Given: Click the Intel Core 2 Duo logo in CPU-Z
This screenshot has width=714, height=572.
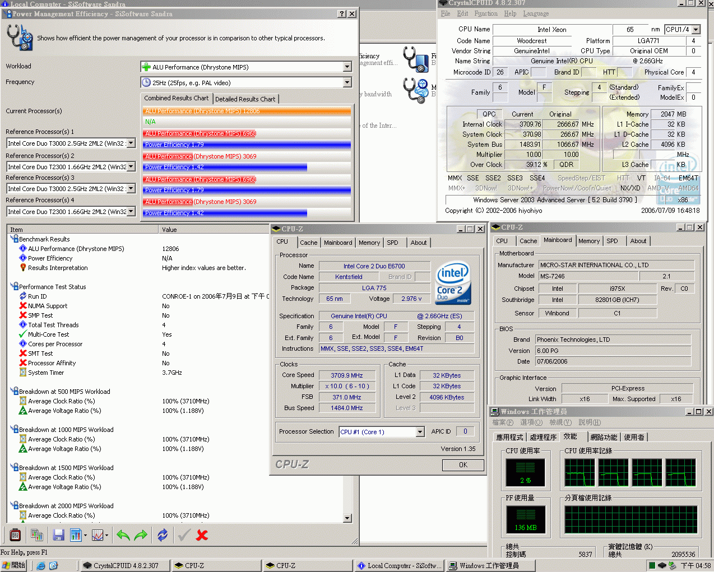Looking at the screenshot, I should point(453,283).
